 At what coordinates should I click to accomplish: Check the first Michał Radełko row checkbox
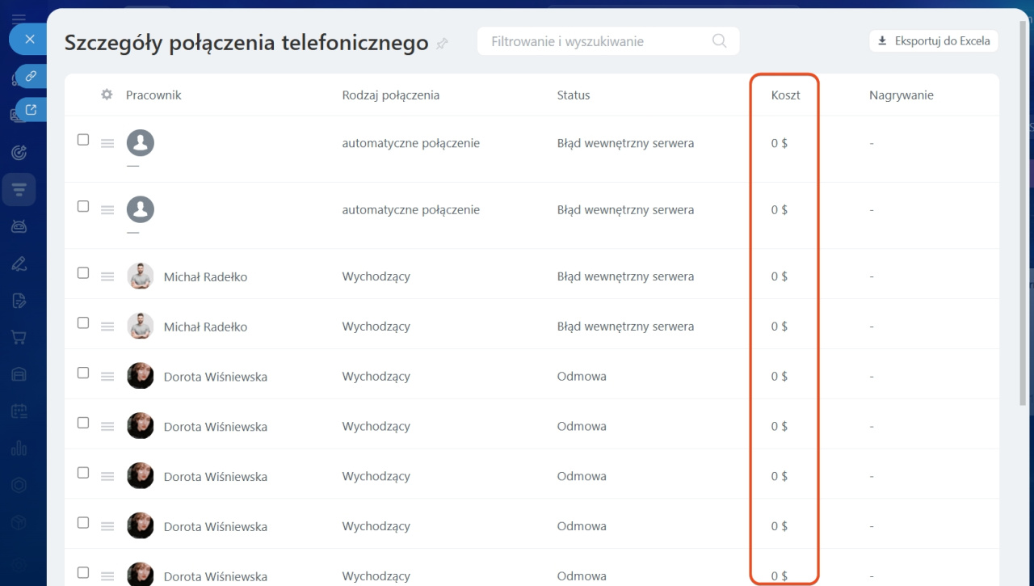tap(83, 273)
